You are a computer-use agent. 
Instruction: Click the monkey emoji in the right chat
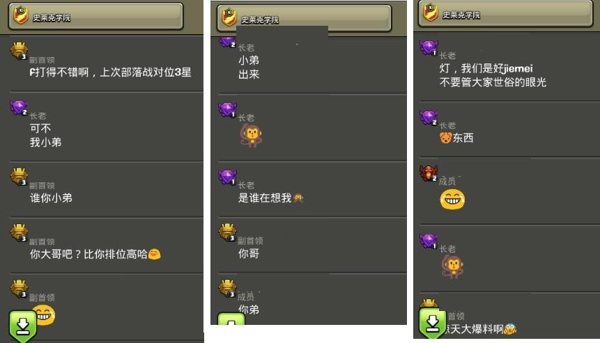pos(452,266)
